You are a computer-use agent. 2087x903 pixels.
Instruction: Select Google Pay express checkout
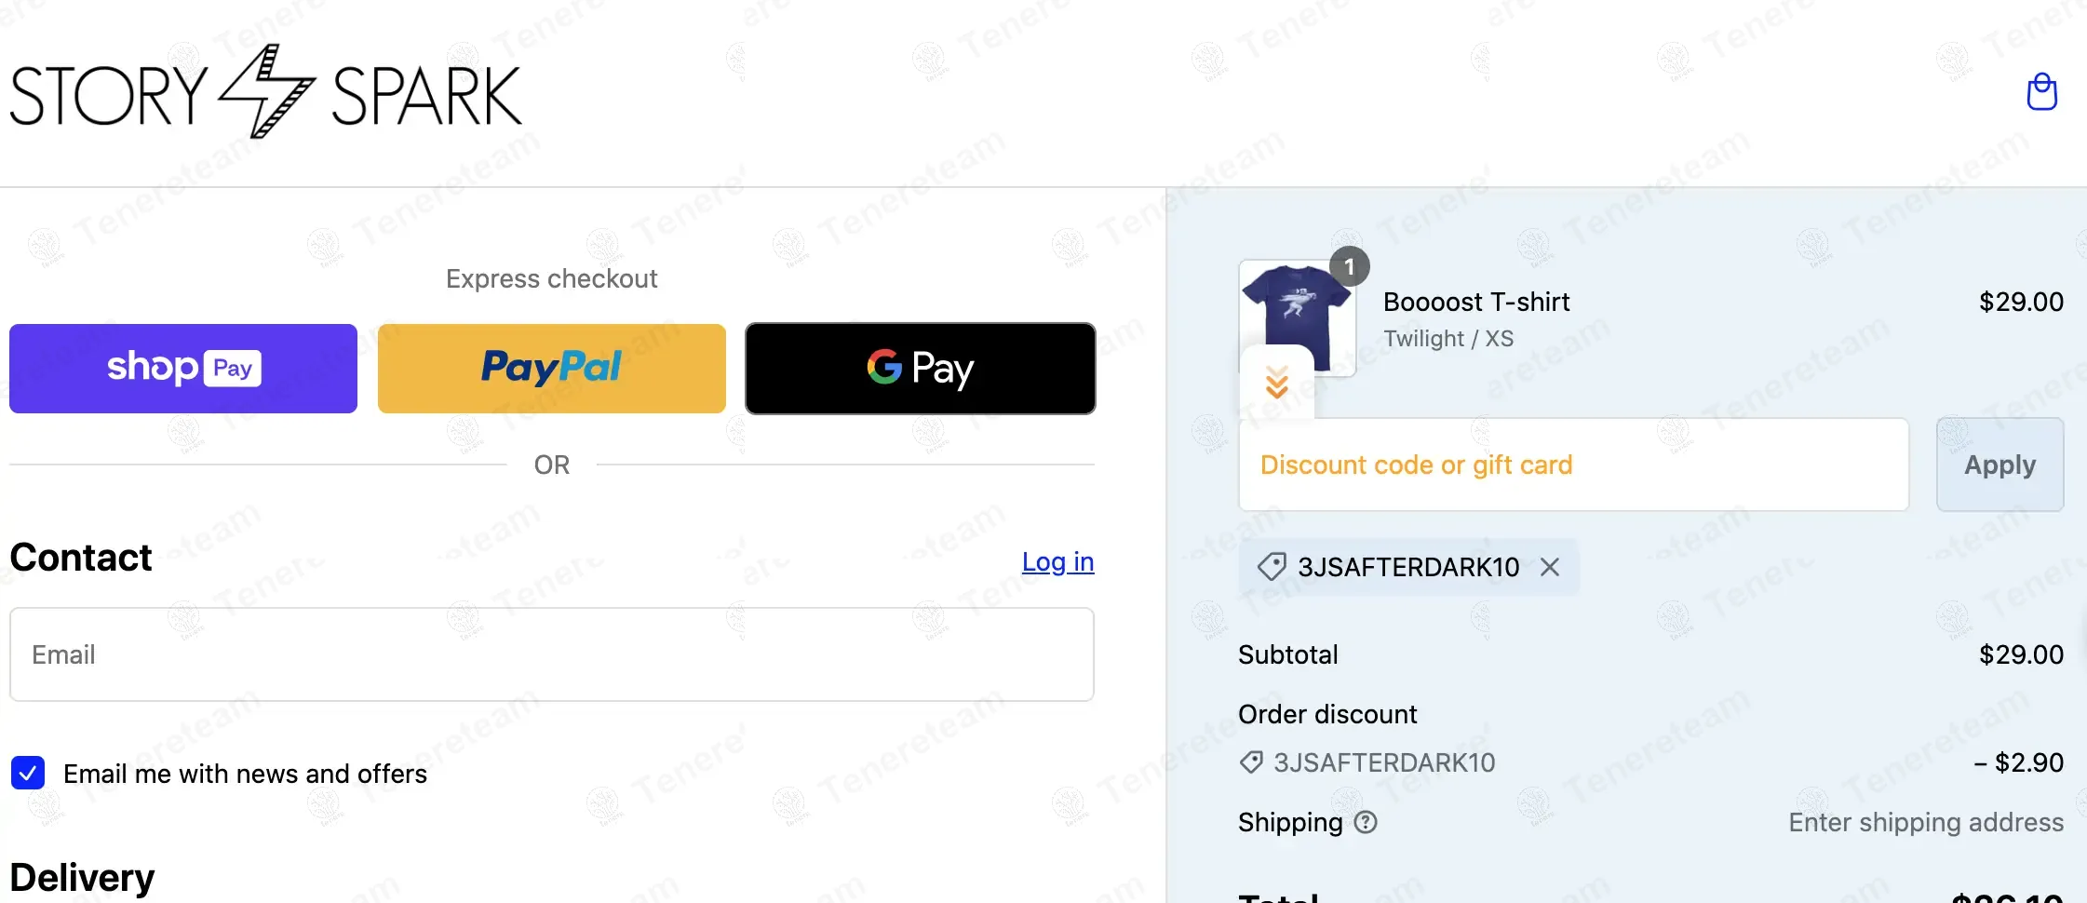pyautogui.click(x=920, y=369)
